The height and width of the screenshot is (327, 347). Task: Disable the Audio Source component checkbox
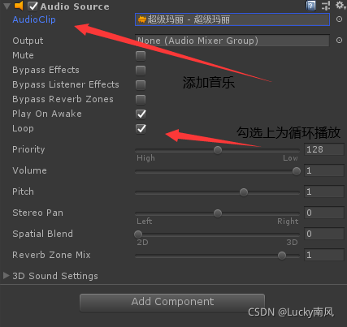[33, 6]
